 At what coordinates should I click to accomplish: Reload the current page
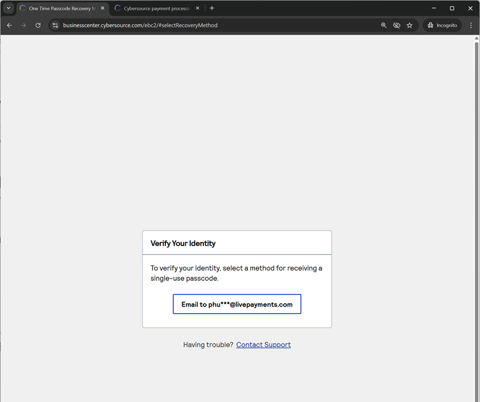(38, 26)
